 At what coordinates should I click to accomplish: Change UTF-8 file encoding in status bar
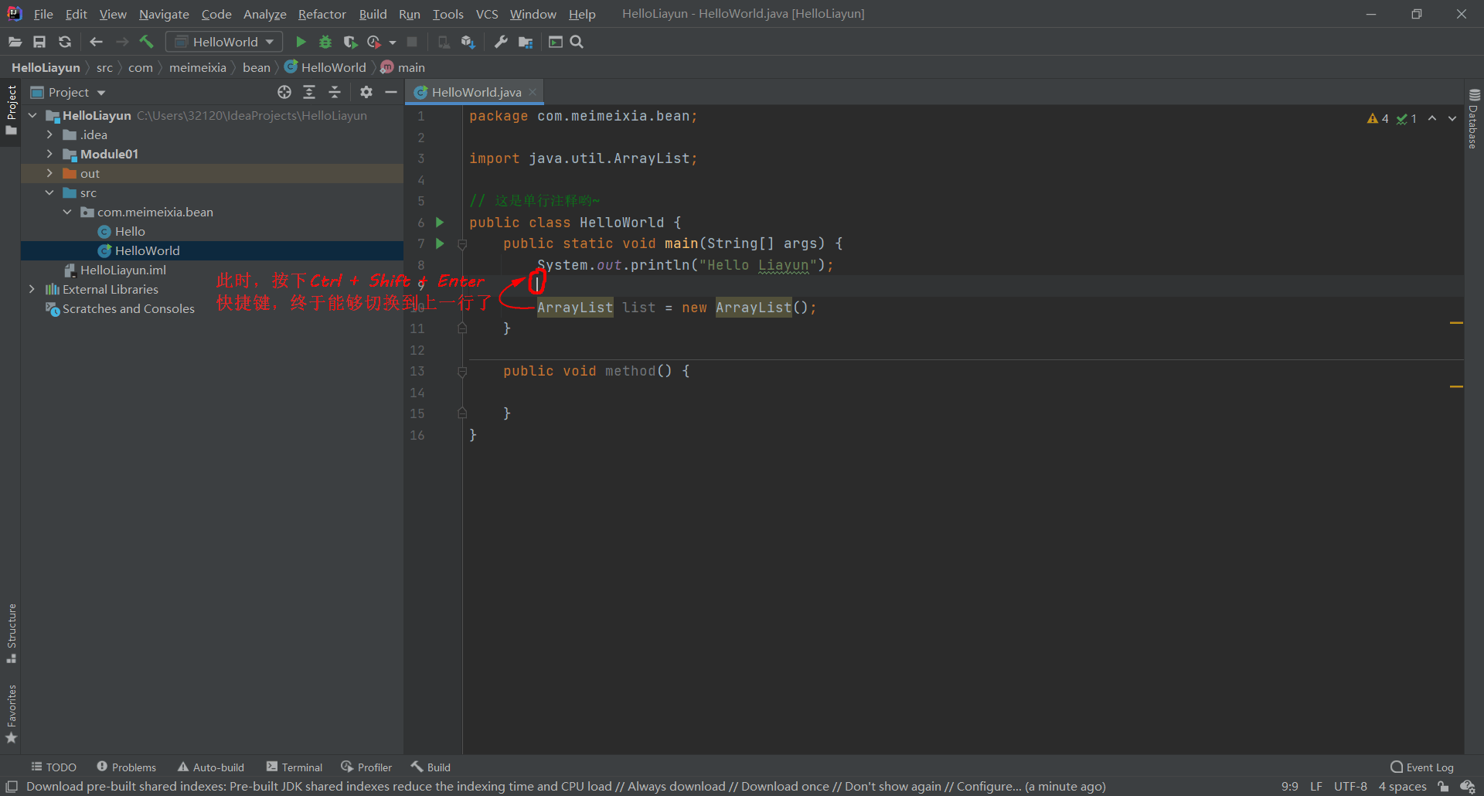coord(1350,787)
